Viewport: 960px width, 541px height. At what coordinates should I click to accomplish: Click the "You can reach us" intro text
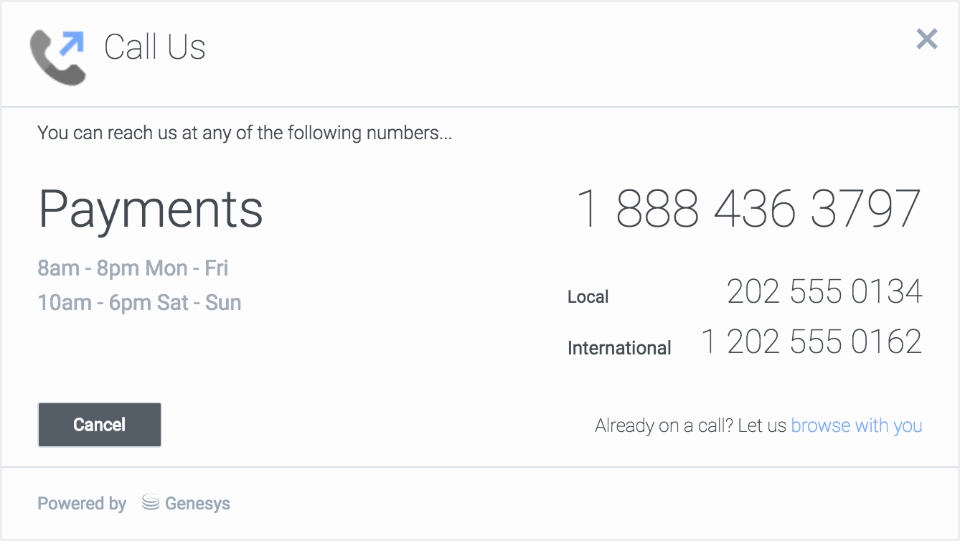click(x=244, y=133)
